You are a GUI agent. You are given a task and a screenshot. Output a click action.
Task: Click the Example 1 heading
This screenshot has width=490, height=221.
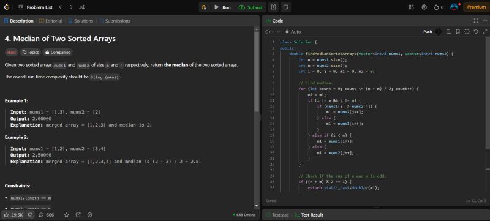[17, 101]
